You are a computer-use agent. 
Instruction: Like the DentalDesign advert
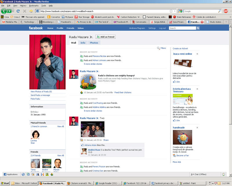point(176,120)
